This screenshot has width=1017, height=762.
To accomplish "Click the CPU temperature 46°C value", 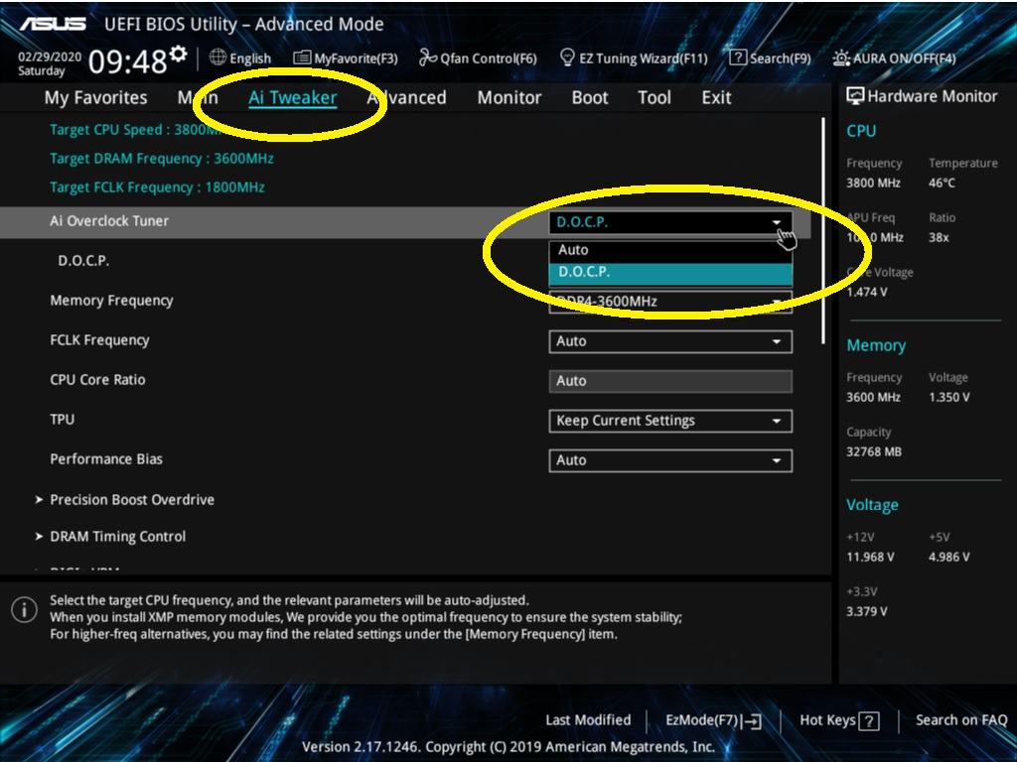I will coord(942,183).
